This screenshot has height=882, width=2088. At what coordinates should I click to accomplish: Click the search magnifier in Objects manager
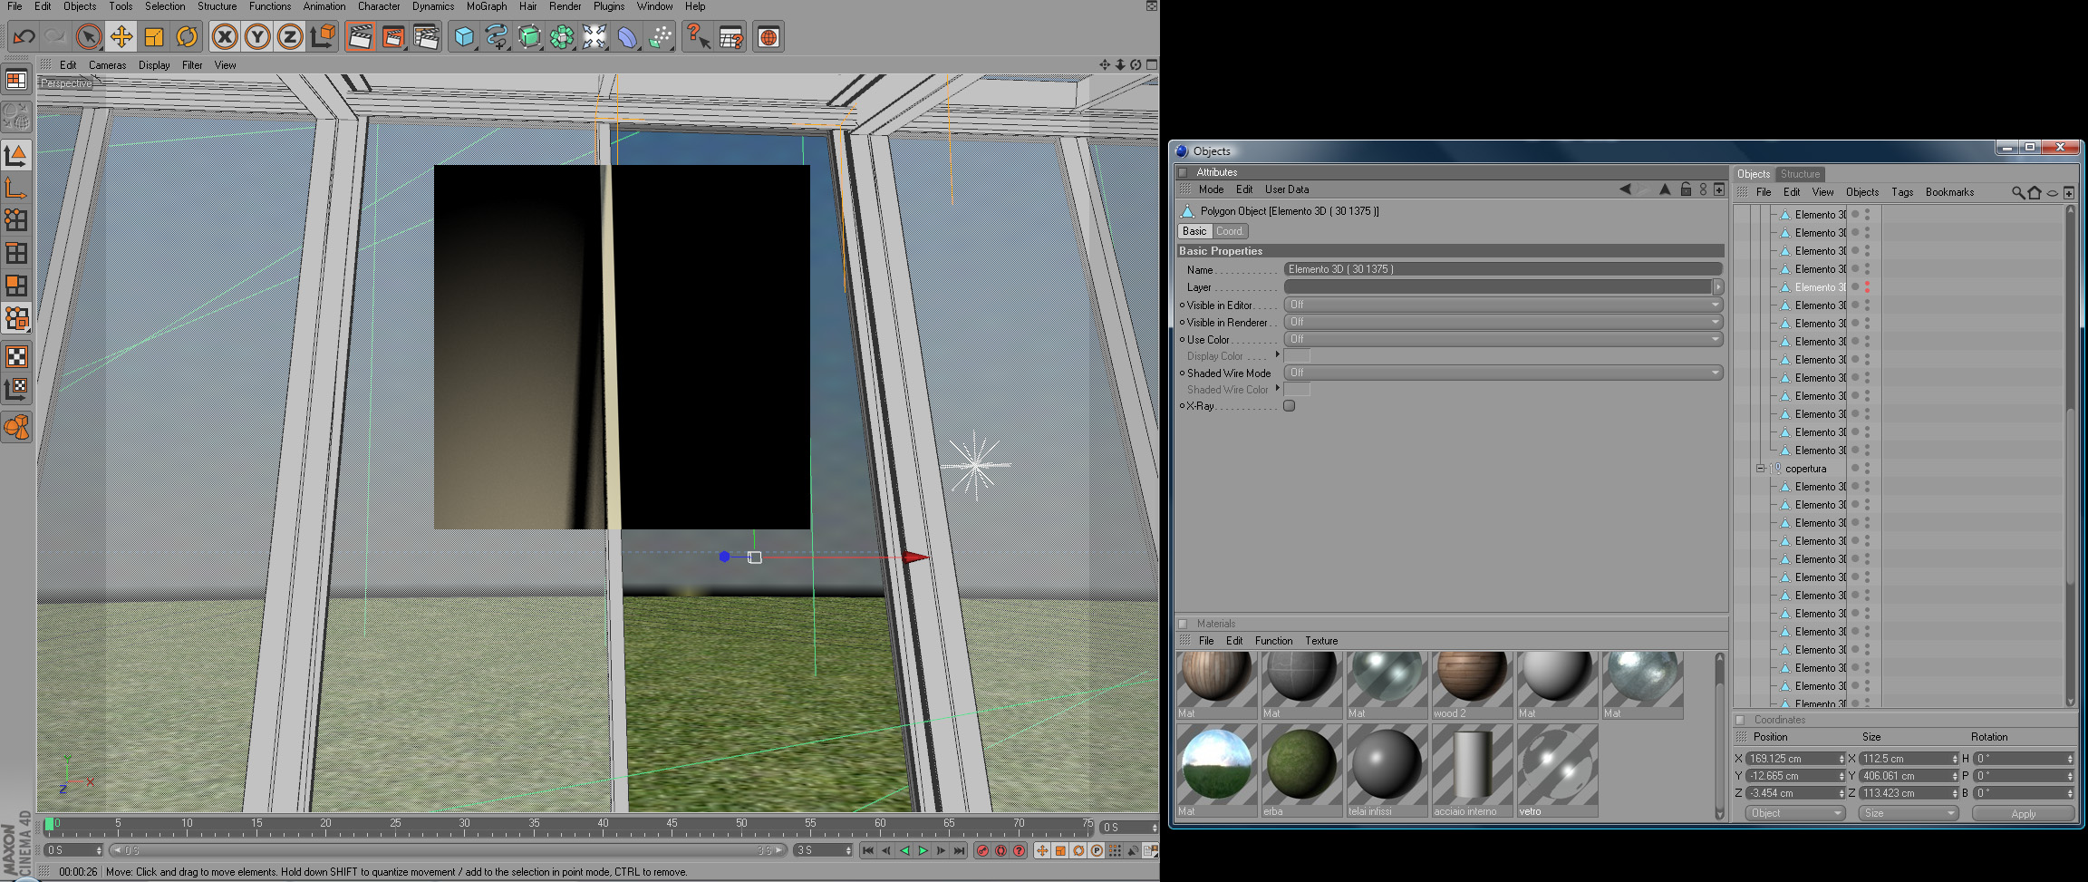point(2017,192)
